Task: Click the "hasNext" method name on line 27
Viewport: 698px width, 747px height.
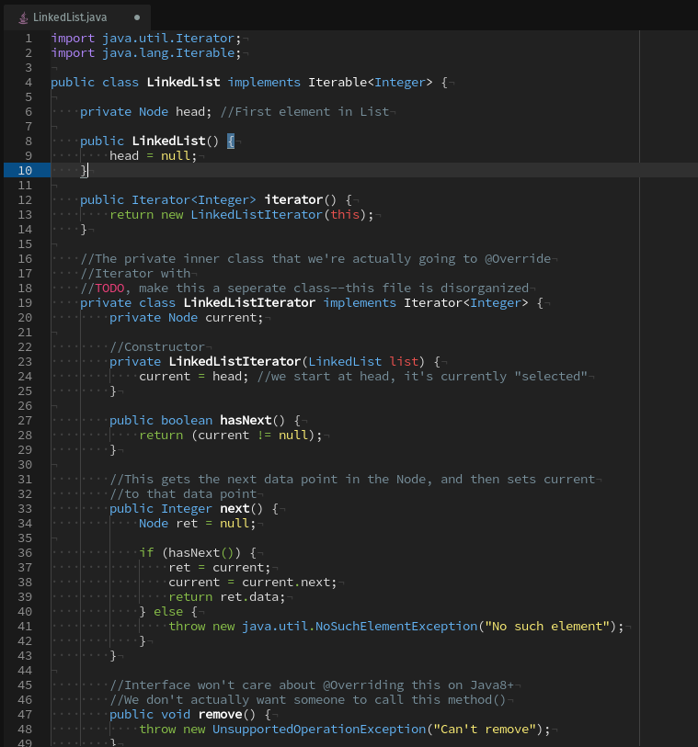Action: (x=246, y=421)
